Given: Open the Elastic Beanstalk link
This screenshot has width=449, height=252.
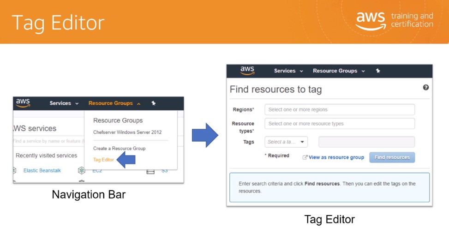Looking at the screenshot, I should [x=42, y=170].
